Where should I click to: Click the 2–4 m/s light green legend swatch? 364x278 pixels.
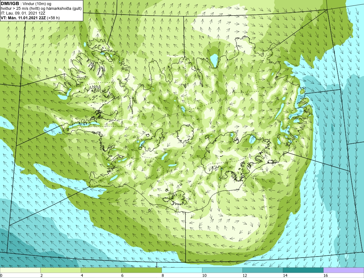(x=61, y=270)
